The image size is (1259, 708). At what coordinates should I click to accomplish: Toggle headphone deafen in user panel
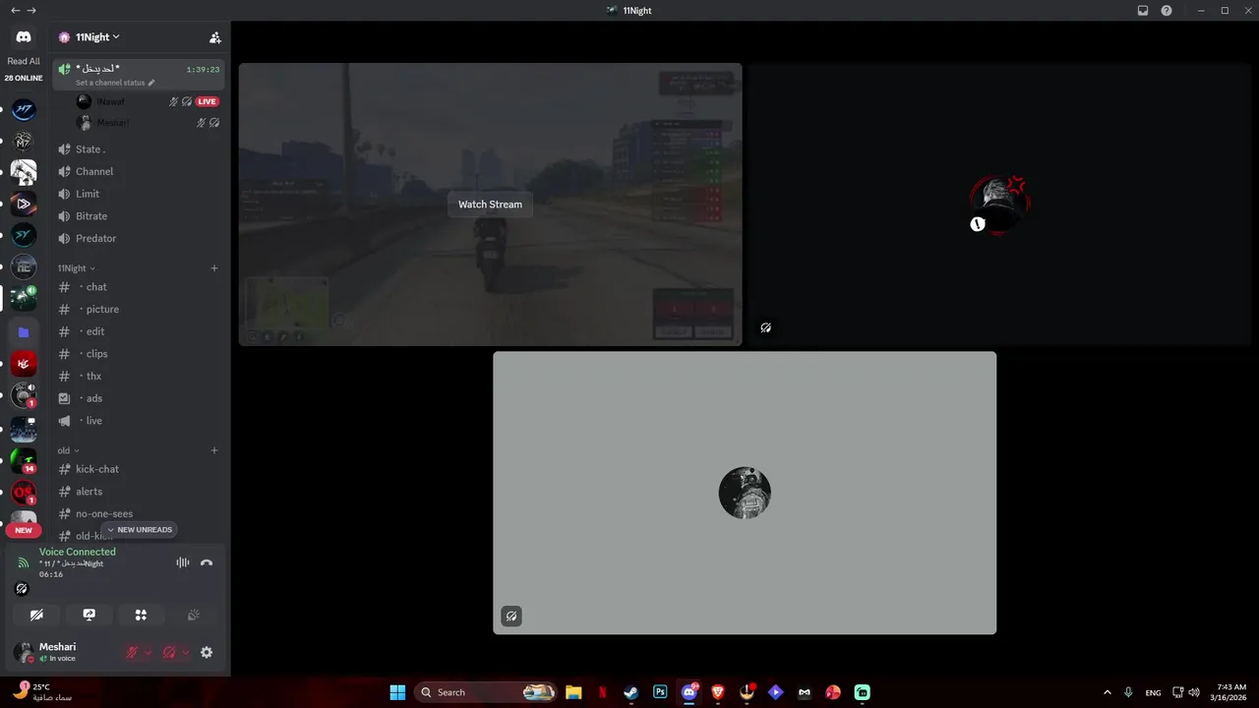pyautogui.click(x=168, y=652)
